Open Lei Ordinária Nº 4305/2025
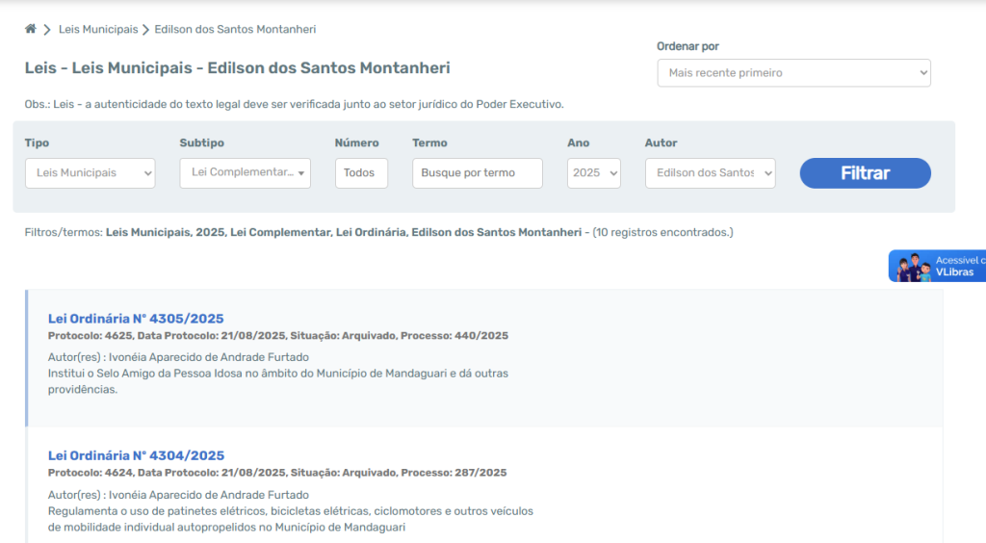Screen dimensions: 986x543 [x=136, y=319]
